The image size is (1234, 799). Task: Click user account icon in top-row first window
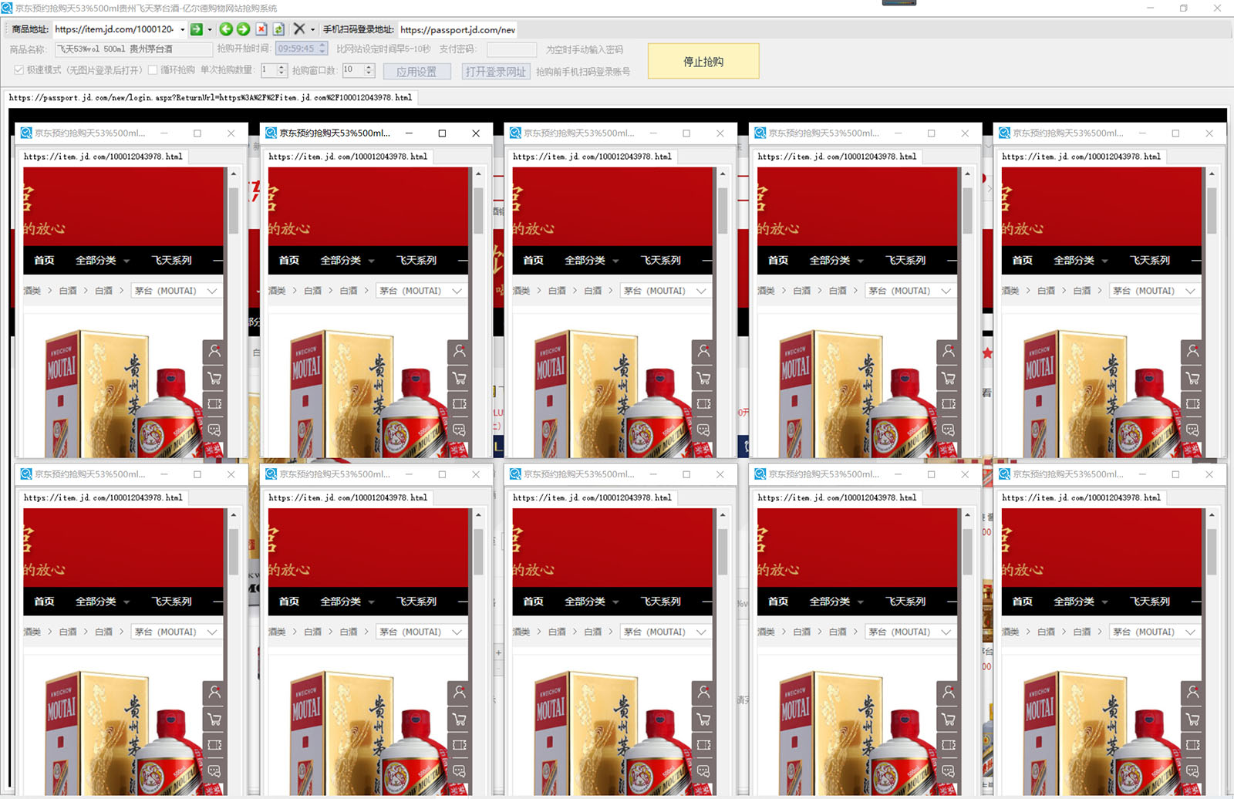coord(214,352)
